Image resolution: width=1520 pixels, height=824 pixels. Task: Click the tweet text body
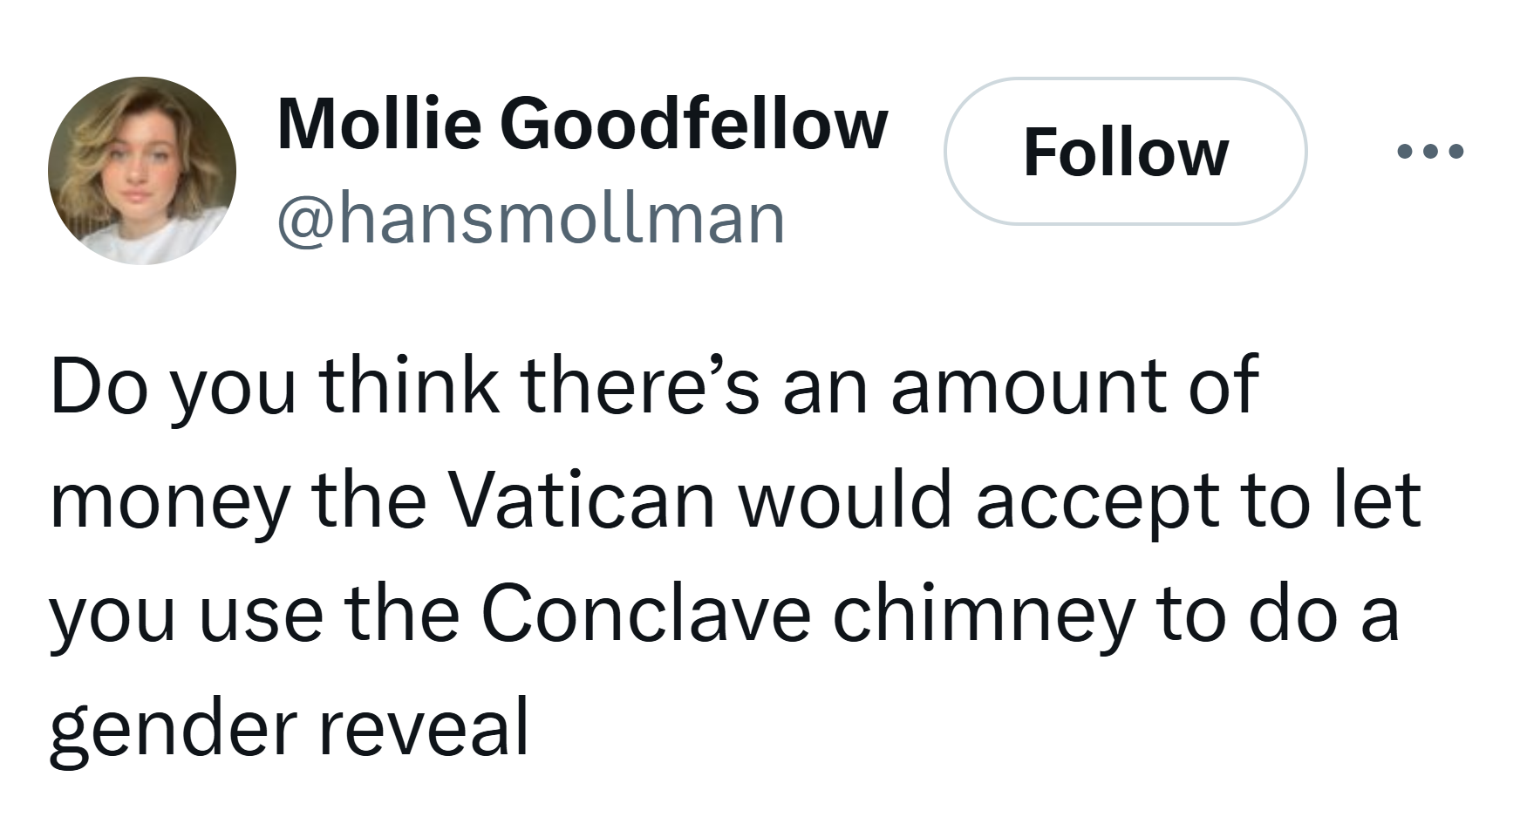pyautogui.click(x=735, y=557)
